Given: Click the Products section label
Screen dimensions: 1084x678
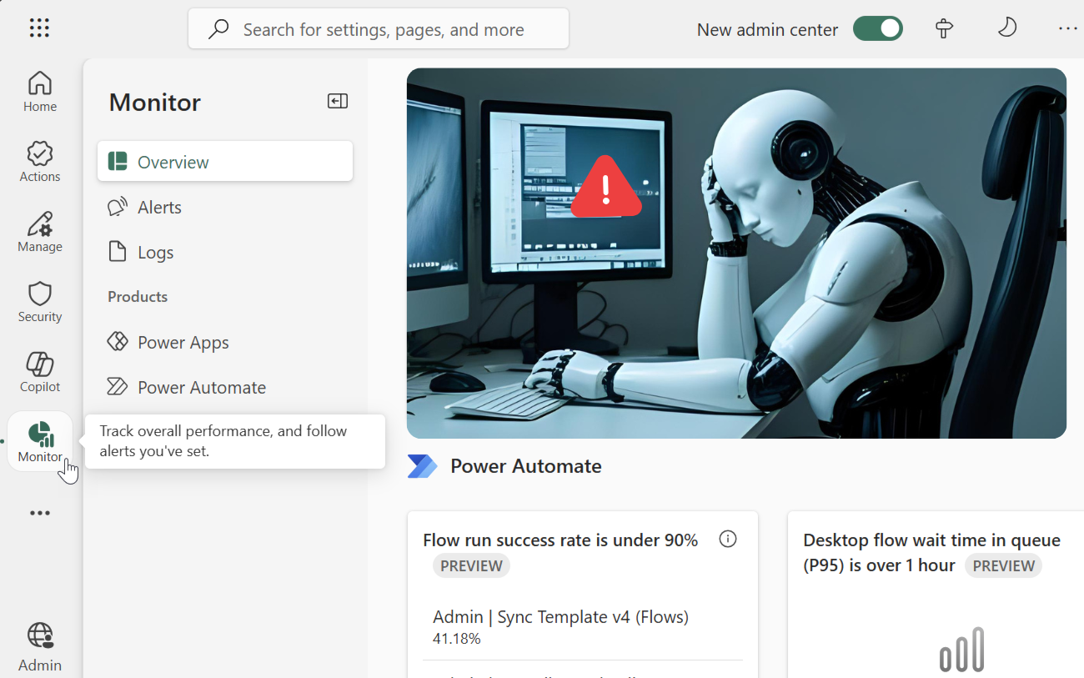Looking at the screenshot, I should click(138, 297).
